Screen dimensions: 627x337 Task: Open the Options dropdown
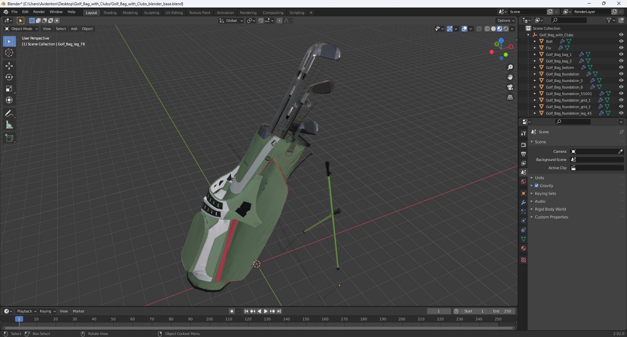point(506,21)
